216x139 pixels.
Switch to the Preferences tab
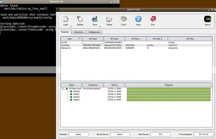click(94, 32)
